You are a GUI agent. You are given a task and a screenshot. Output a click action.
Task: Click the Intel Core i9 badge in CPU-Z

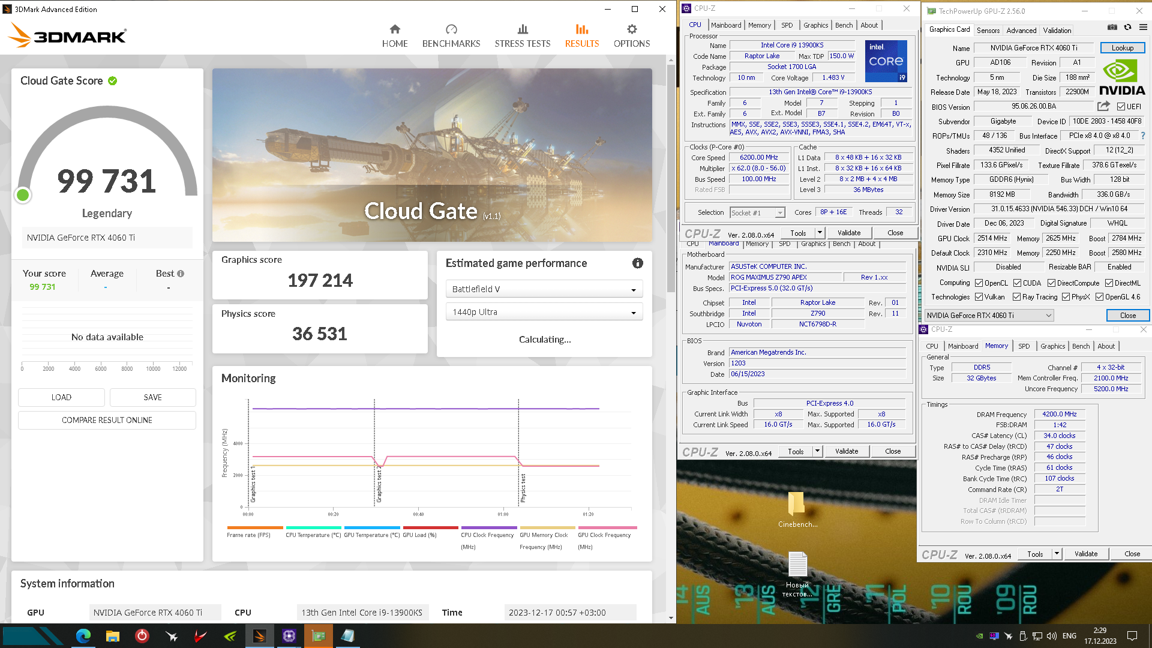click(x=886, y=61)
